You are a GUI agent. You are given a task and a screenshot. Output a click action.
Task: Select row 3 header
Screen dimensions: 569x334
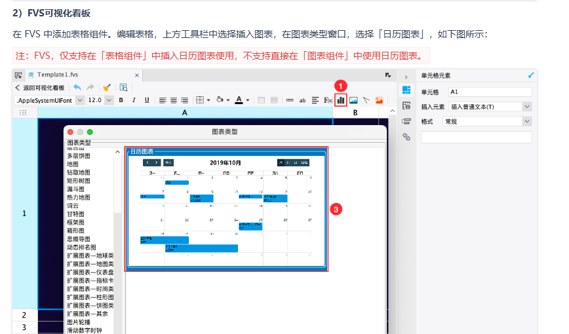[x=24, y=327]
